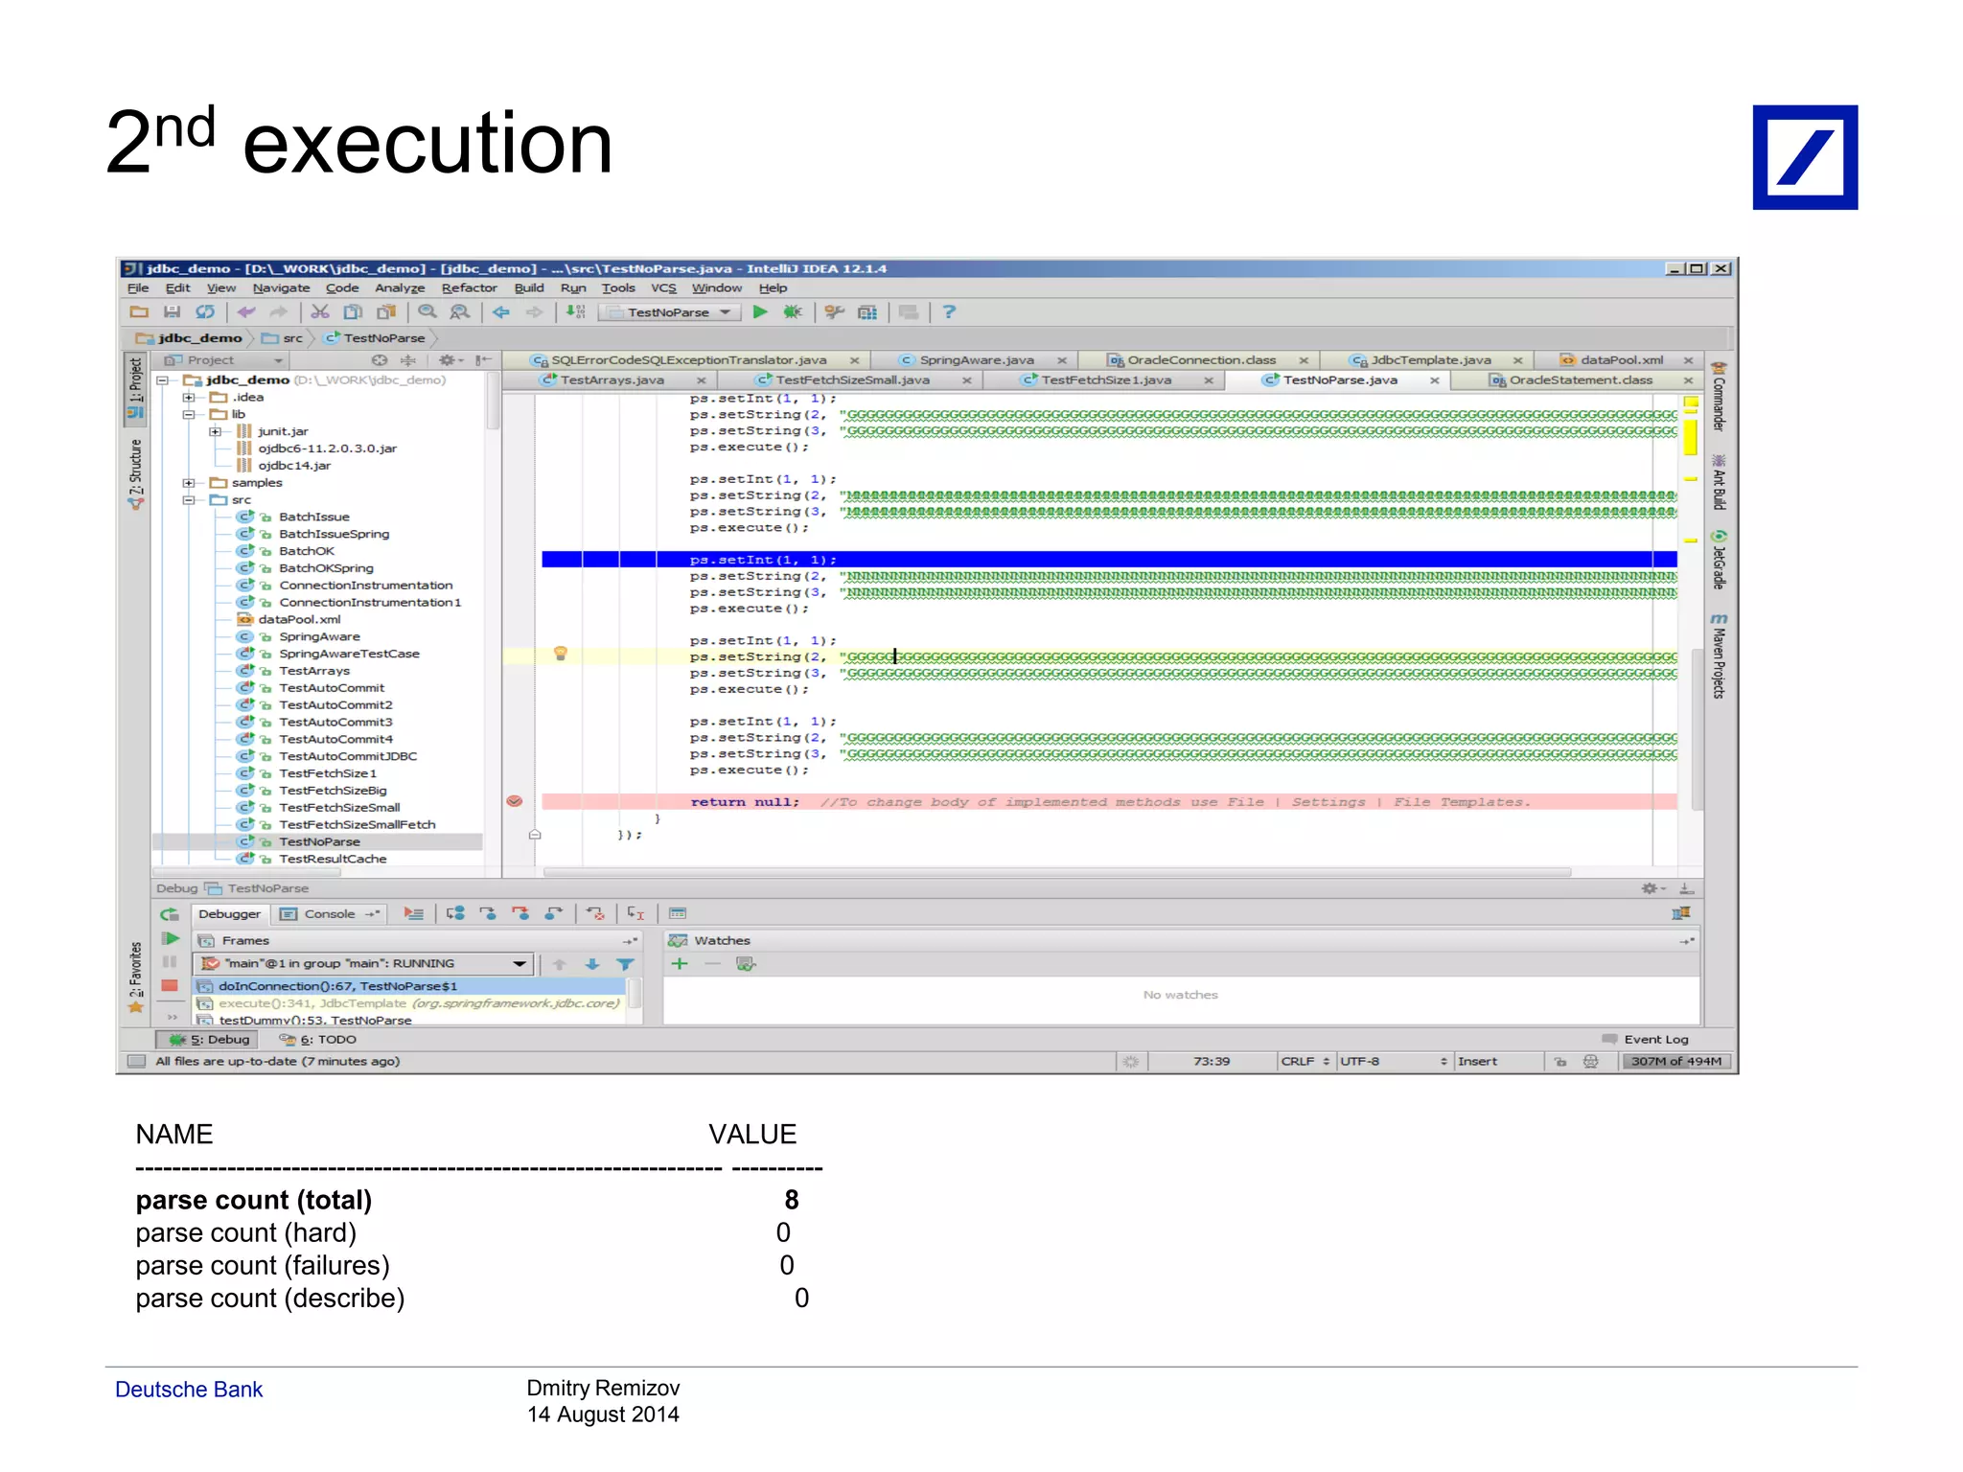Click the Cut scissors icon
Screen dimensions: 1963x1472
point(320,312)
